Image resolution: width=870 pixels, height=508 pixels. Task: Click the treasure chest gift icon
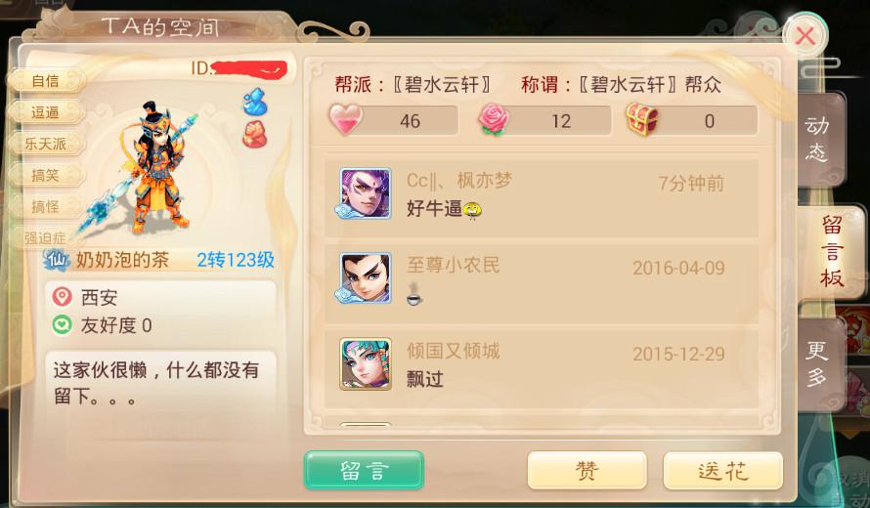click(642, 120)
